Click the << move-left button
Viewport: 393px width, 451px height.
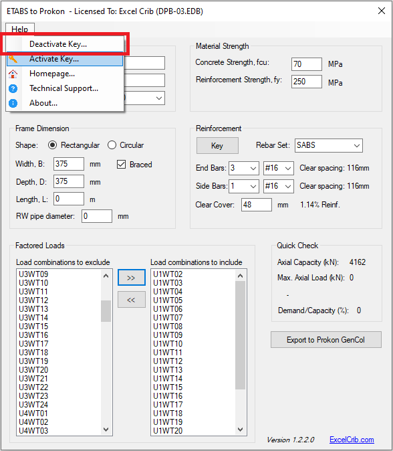tap(131, 300)
